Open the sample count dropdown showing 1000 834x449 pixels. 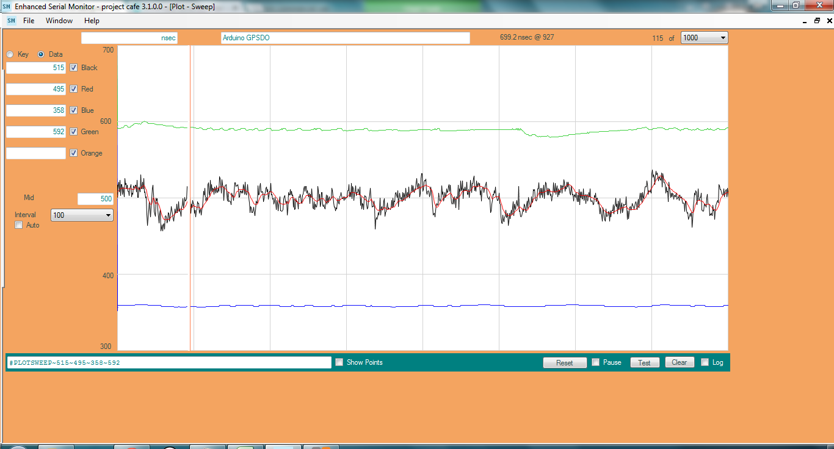tap(705, 38)
